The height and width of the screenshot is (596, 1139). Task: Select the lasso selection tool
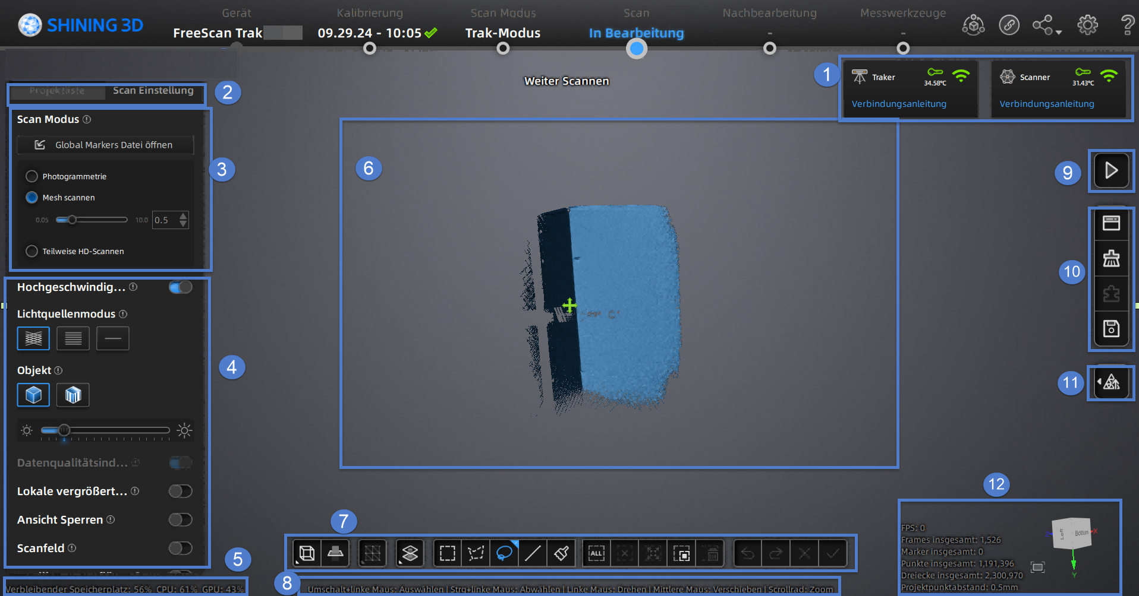pyautogui.click(x=504, y=553)
